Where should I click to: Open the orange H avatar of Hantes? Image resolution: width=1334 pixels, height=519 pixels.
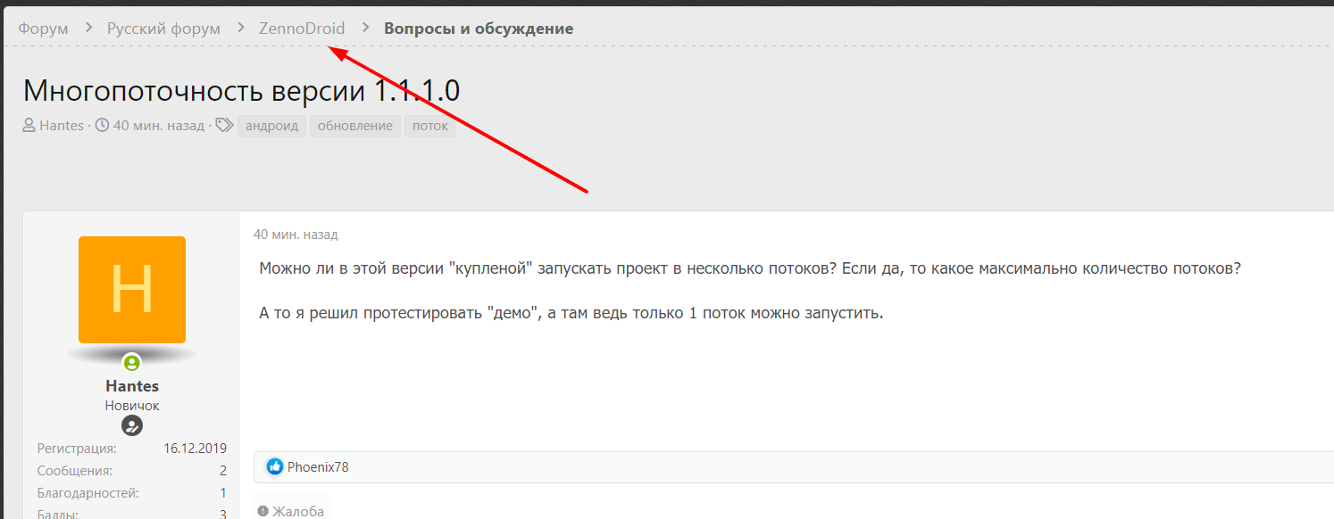point(132,290)
